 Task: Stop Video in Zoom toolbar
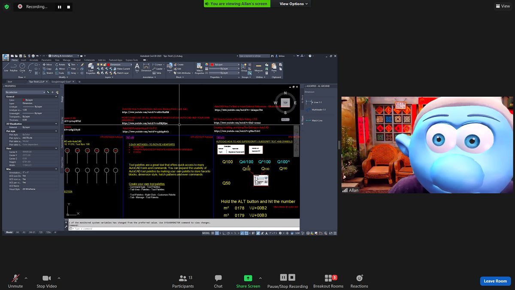46,281
